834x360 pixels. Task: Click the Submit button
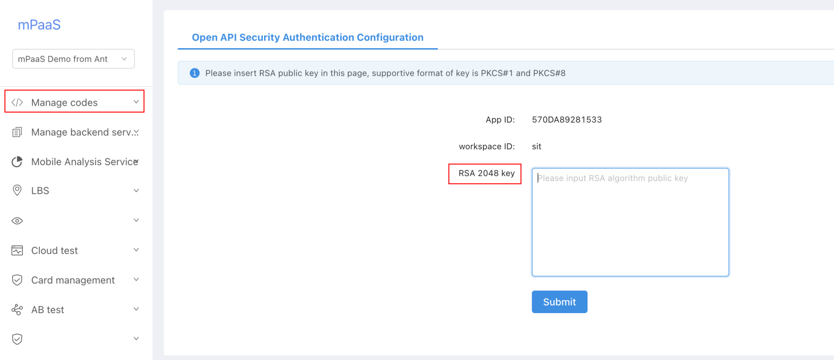(560, 302)
